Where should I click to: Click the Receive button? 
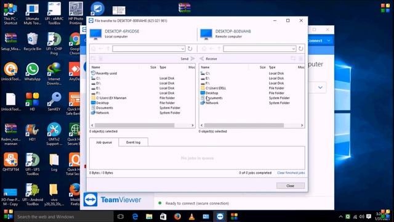(x=208, y=59)
